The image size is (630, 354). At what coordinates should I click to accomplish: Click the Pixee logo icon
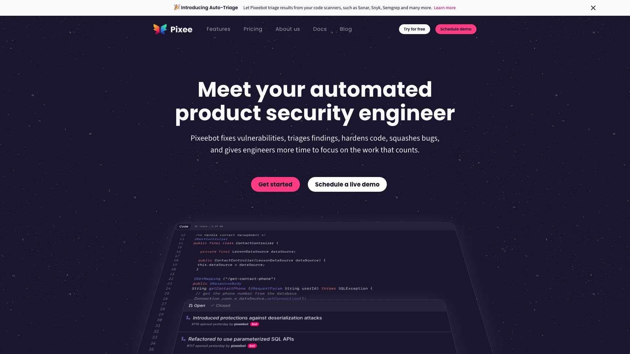(160, 29)
